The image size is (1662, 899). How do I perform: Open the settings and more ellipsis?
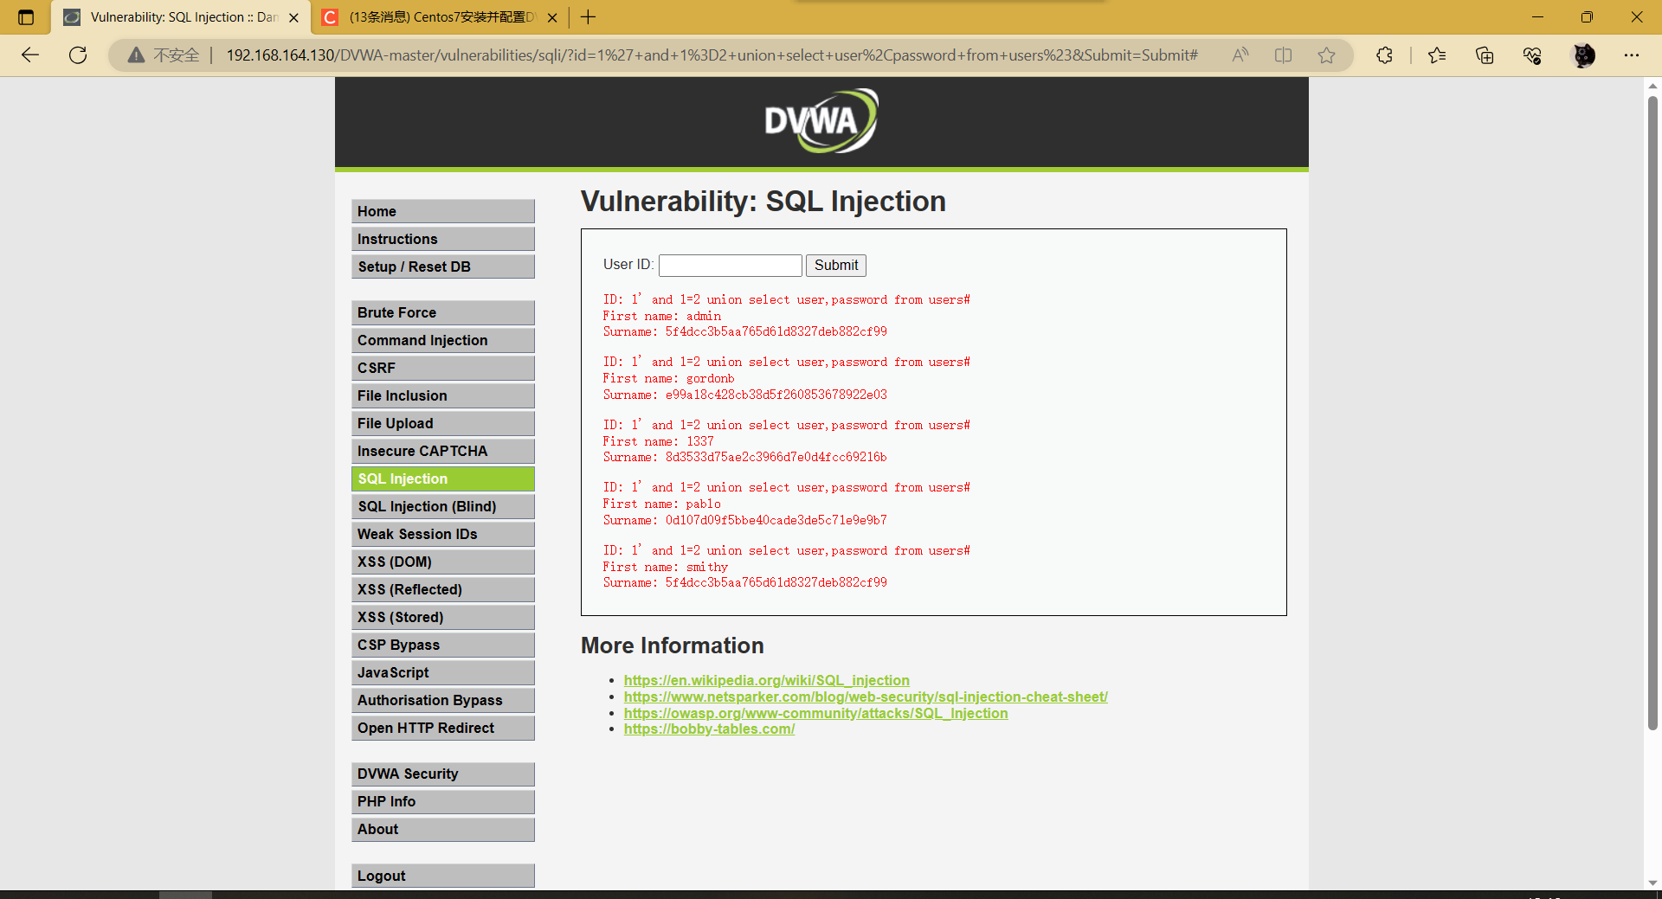pyautogui.click(x=1632, y=55)
